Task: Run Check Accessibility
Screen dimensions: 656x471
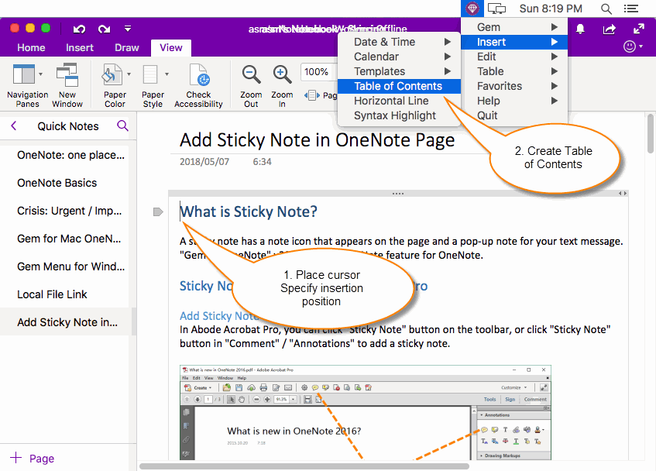Action: pos(199,86)
